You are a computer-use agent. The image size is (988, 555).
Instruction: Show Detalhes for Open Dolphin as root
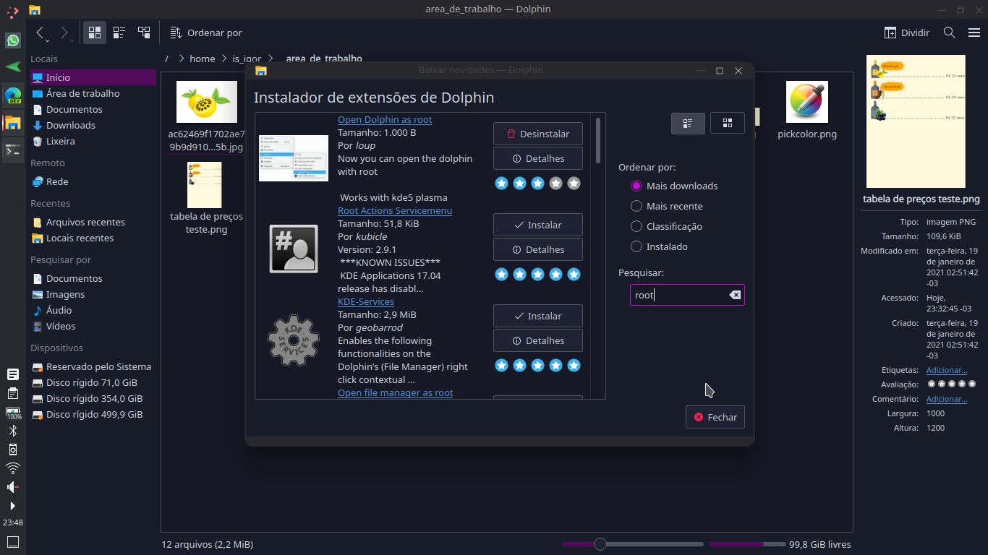[538, 158]
